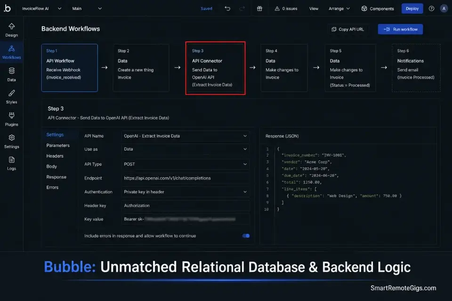
Task: Click the redo arrow icon
Action: [x=242, y=8]
